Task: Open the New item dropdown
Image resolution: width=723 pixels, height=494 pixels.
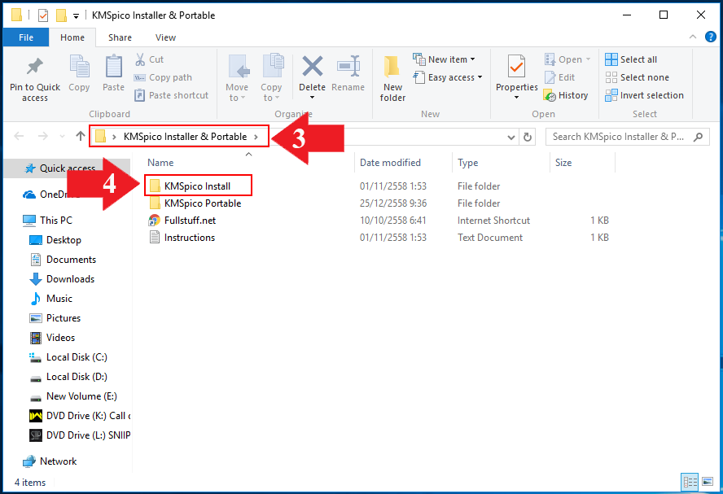Action: 444,59
